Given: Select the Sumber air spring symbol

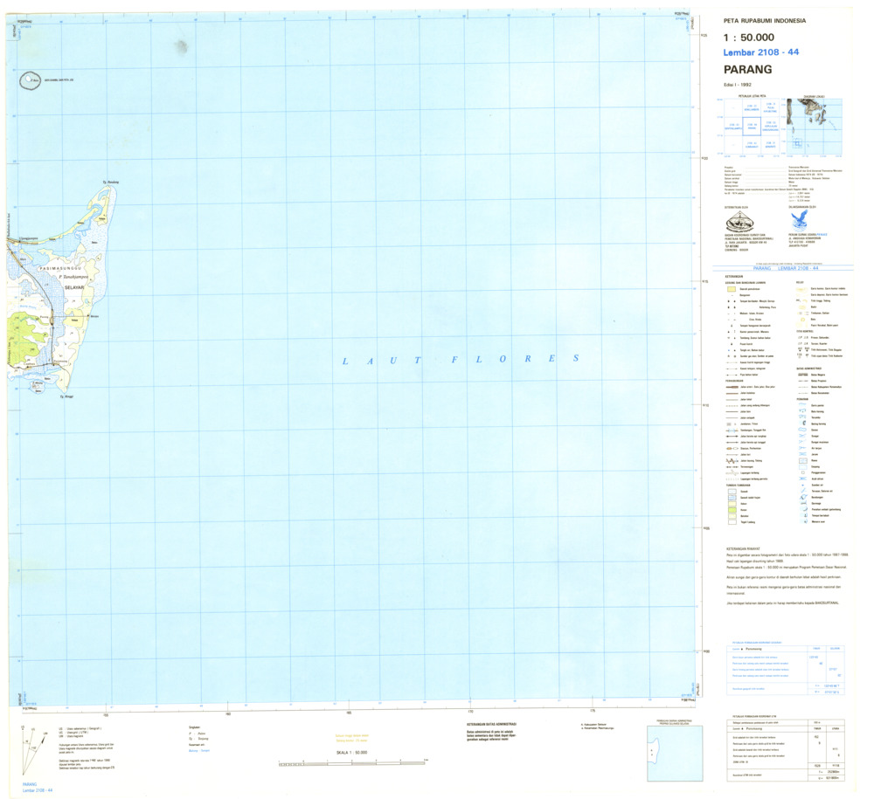Looking at the screenshot, I should pyautogui.click(x=803, y=484).
